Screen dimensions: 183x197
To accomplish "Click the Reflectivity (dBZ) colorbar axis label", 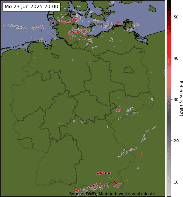I will (181, 98).
